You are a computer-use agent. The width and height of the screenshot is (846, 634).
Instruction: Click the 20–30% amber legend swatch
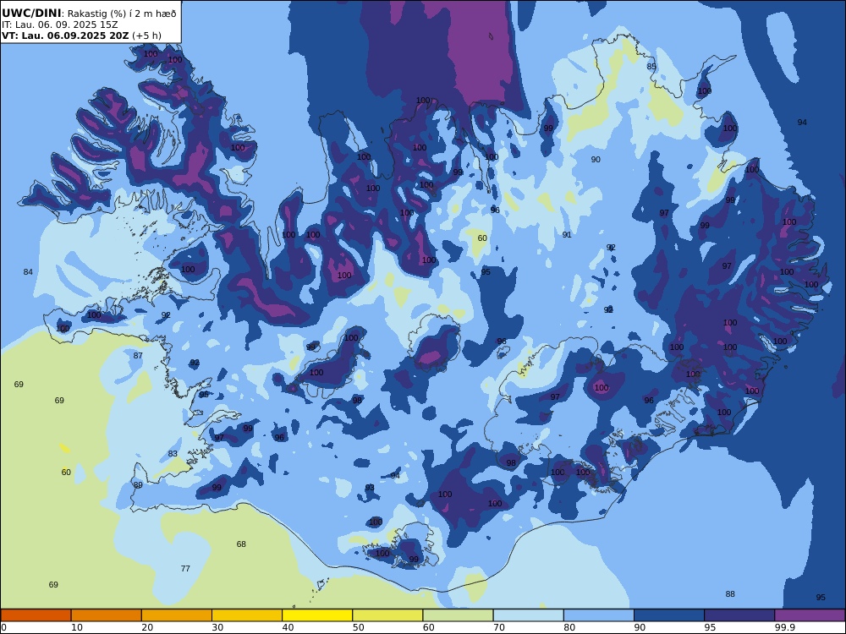tap(177, 615)
